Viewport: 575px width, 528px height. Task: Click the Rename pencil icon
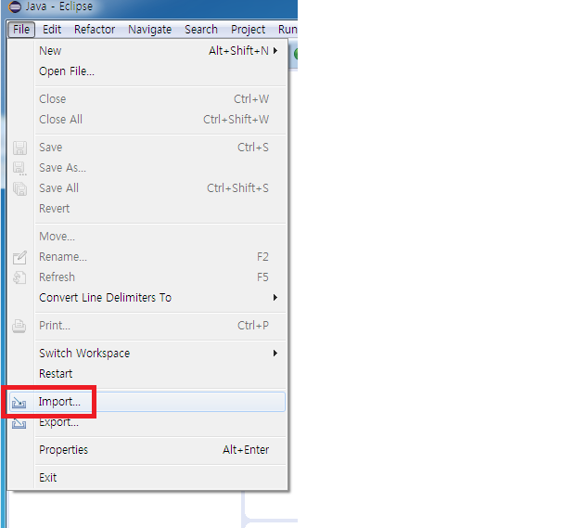(19, 257)
